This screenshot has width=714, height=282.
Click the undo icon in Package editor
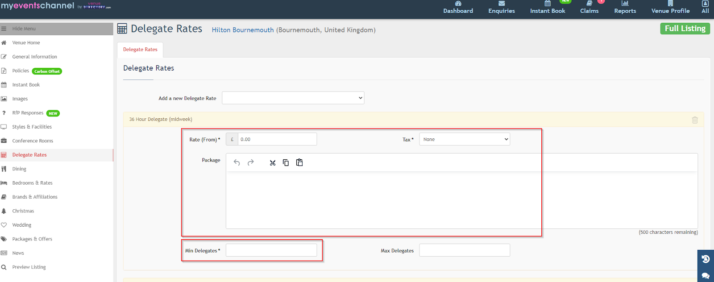(x=237, y=162)
